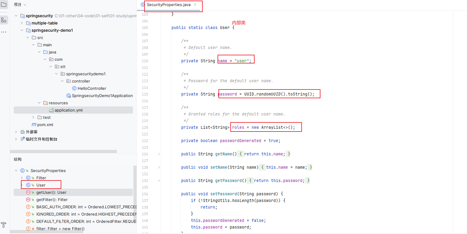This screenshot has width=467, height=234.
Task: Click the SecurityProperties class icon in structure
Action: point(22,171)
